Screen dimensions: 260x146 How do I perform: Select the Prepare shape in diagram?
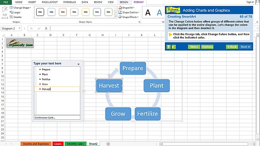[x=133, y=68]
